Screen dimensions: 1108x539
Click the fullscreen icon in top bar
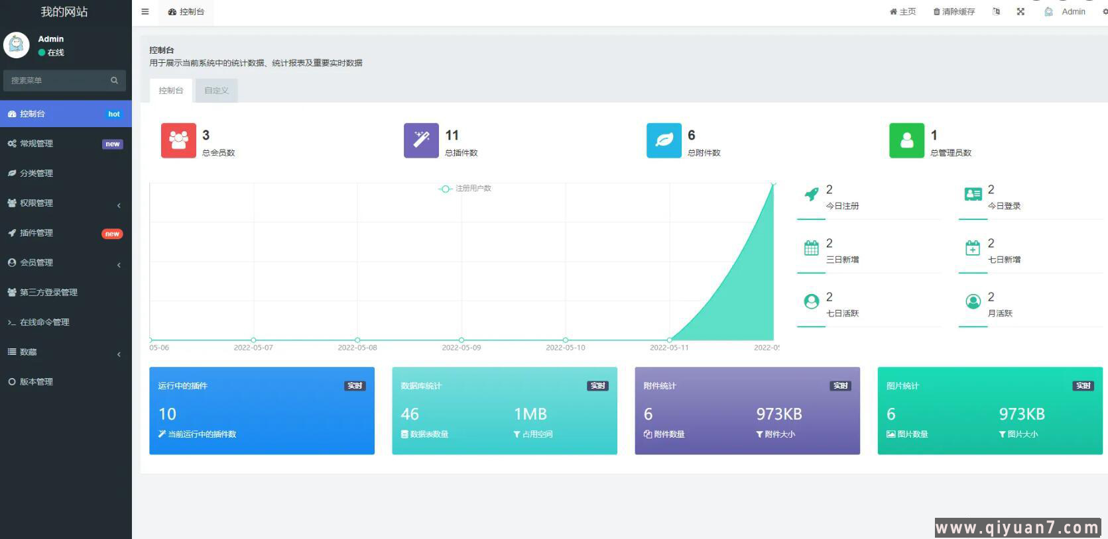point(1020,12)
